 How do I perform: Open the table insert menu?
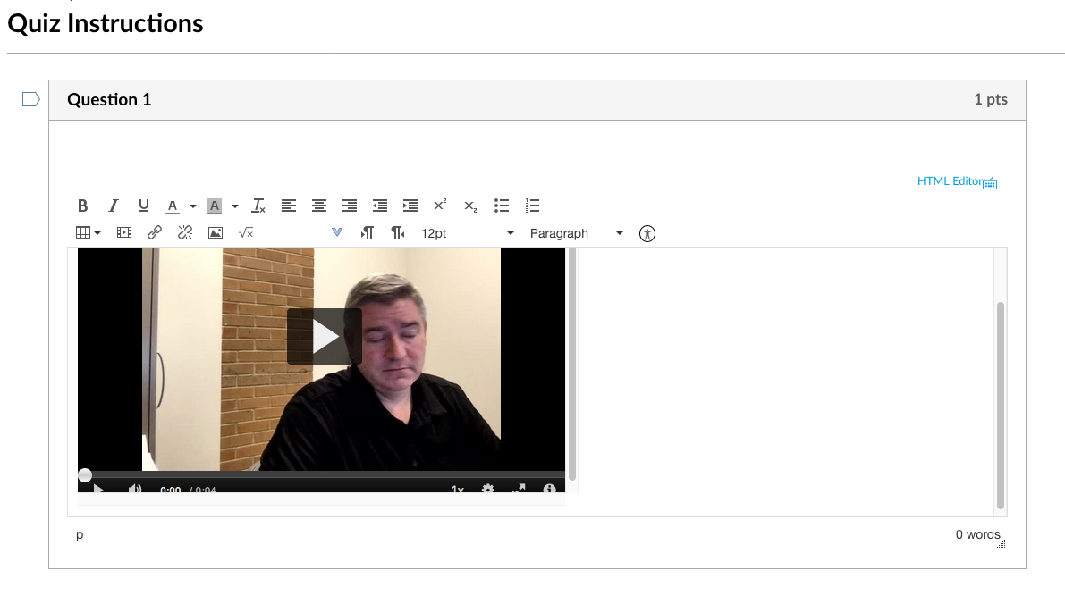(x=89, y=233)
